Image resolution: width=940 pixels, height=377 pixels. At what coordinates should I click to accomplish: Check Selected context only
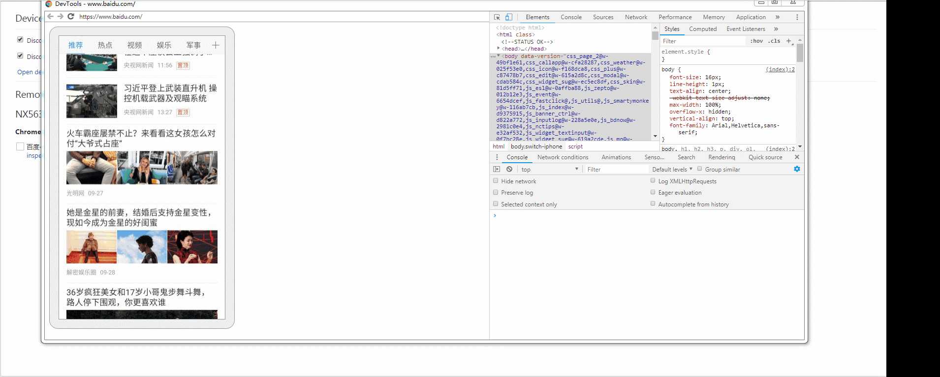(x=496, y=204)
